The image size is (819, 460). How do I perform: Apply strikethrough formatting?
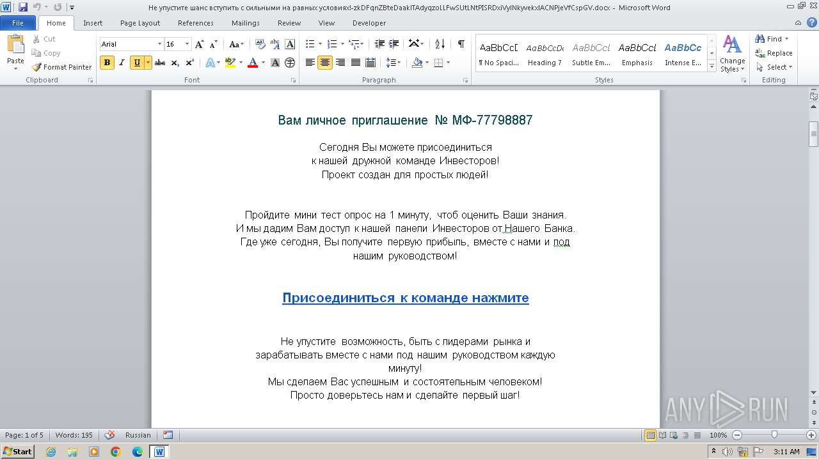(x=160, y=63)
